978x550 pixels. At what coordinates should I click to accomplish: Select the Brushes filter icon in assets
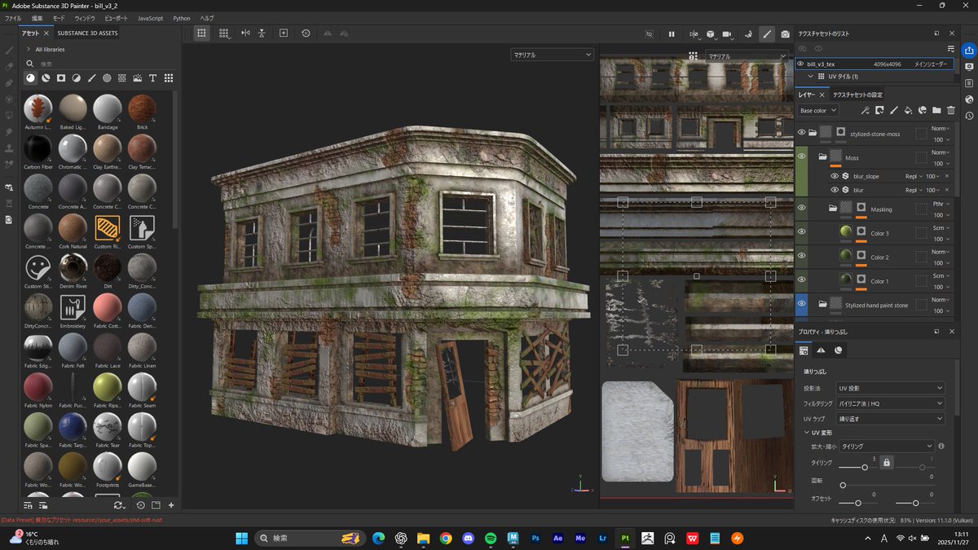coord(91,78)
